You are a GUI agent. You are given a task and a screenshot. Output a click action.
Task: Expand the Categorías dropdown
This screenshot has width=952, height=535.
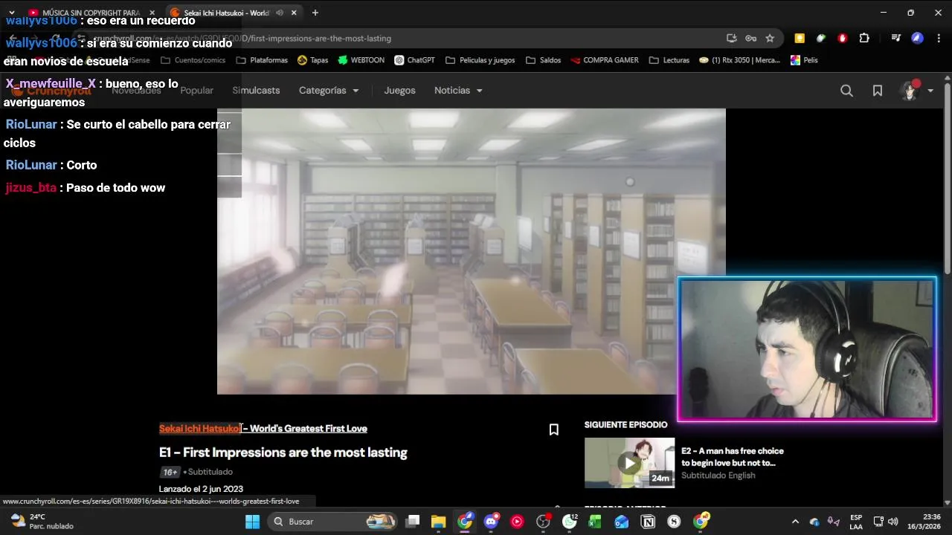coord(329,91)
